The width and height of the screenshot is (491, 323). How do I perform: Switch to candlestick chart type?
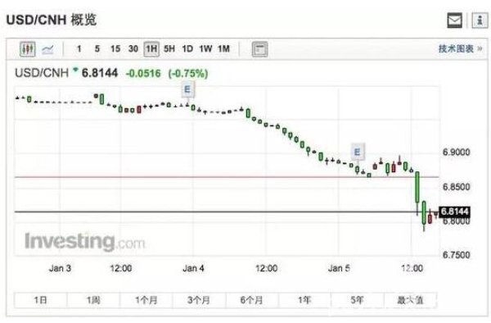click(x=28, y=49)
